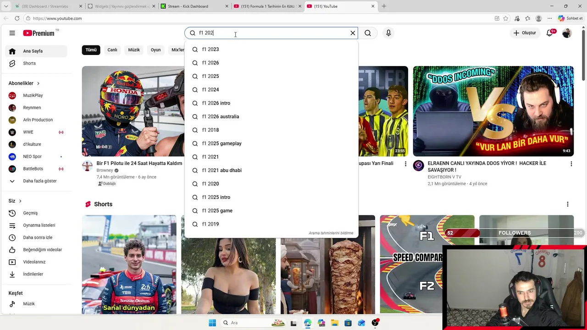Choose suggestion f1 2025 game
The width and height of the screenshot is (587, 330).
[271, 211]
